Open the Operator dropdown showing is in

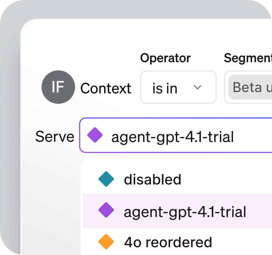(178, 87)
